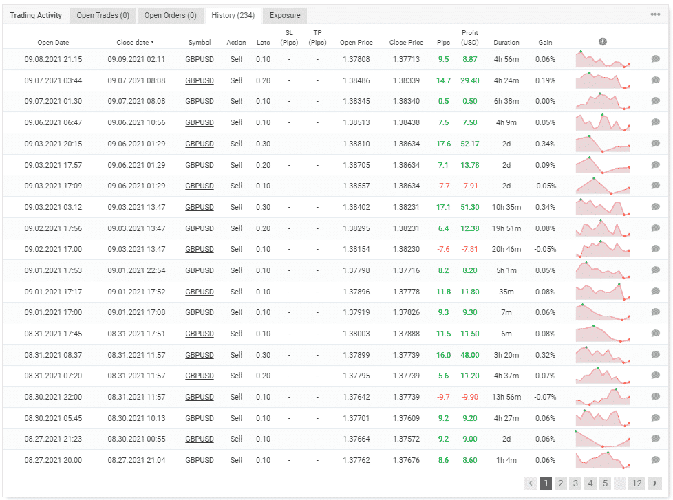Jump to page 3 of trade history
This screenshot has height=500, width=673.
pyautogui.click(x=575, y=483)
